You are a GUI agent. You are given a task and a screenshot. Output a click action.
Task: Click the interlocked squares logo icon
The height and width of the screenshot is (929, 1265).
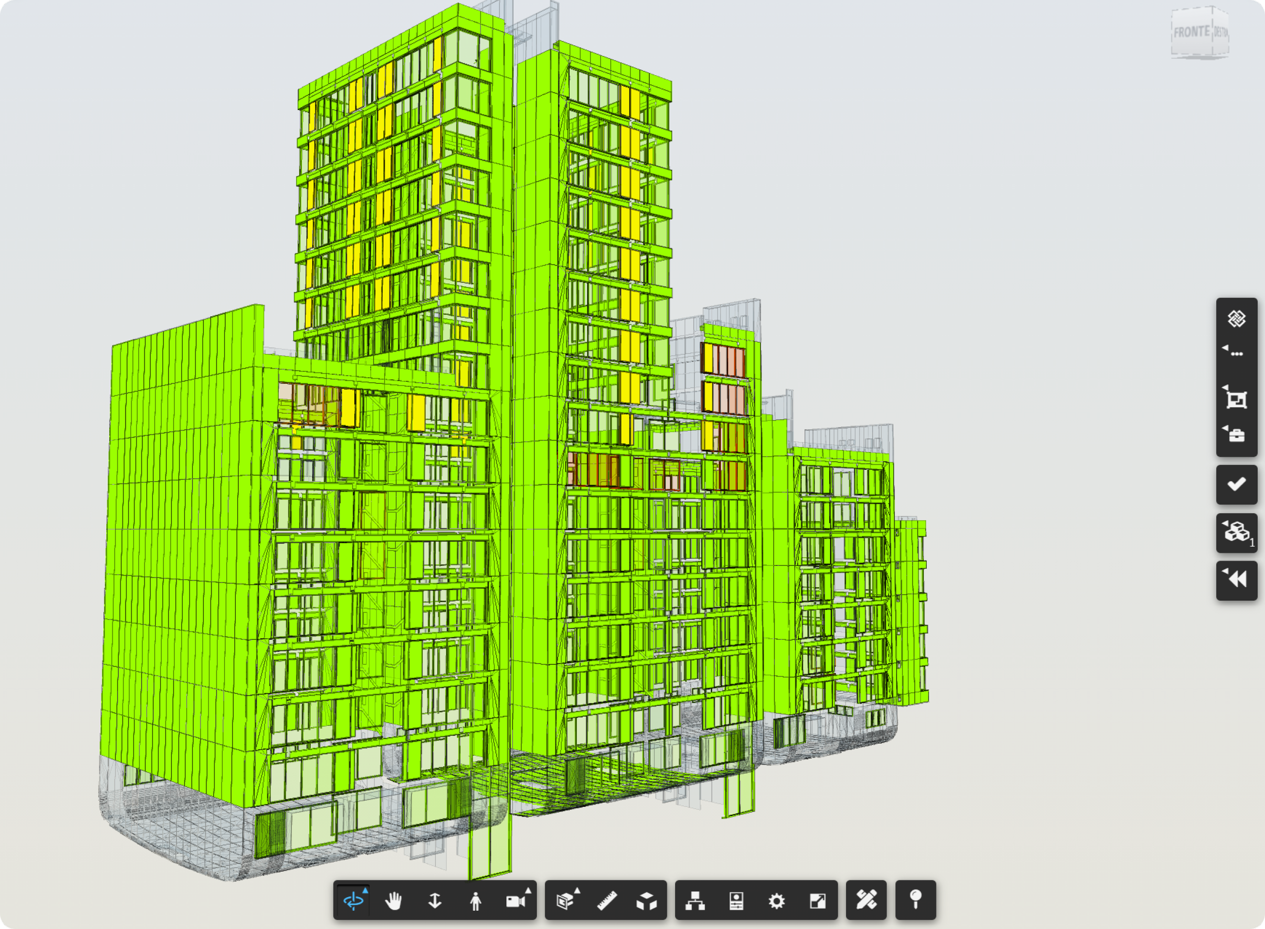pyautogui.click(x=1236, y=319)
